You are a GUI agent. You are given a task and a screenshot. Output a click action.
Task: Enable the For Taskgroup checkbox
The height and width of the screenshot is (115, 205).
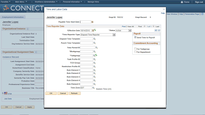[x=135, y=49]
